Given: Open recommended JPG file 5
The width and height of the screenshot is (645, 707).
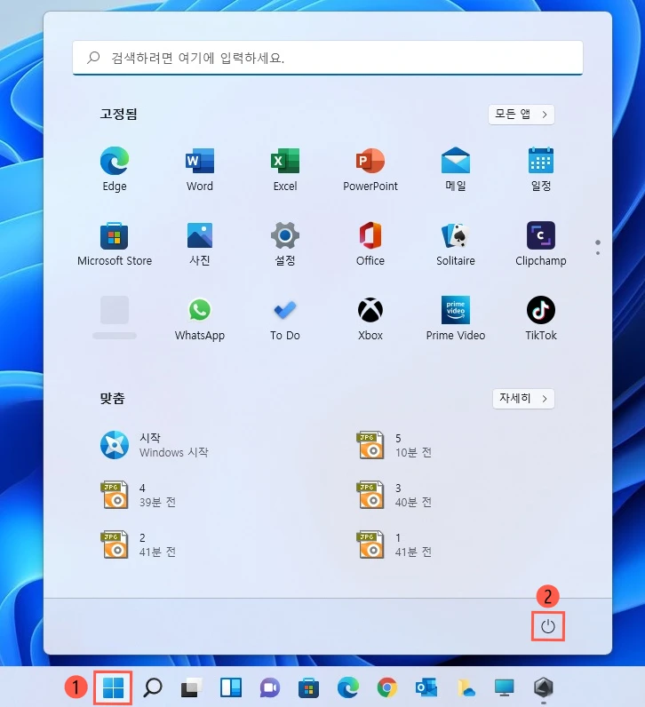Looking at the screenshot, I should point(394,445).
